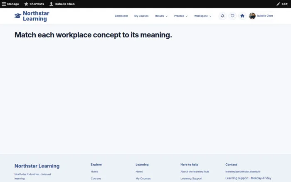Click learning@northstar.example email link
Viewport: 291px width, 182px height.
click(243, 172)
